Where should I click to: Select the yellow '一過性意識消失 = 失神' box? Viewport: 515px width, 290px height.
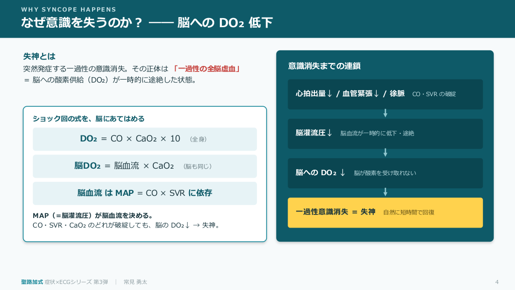coord(385,213)
